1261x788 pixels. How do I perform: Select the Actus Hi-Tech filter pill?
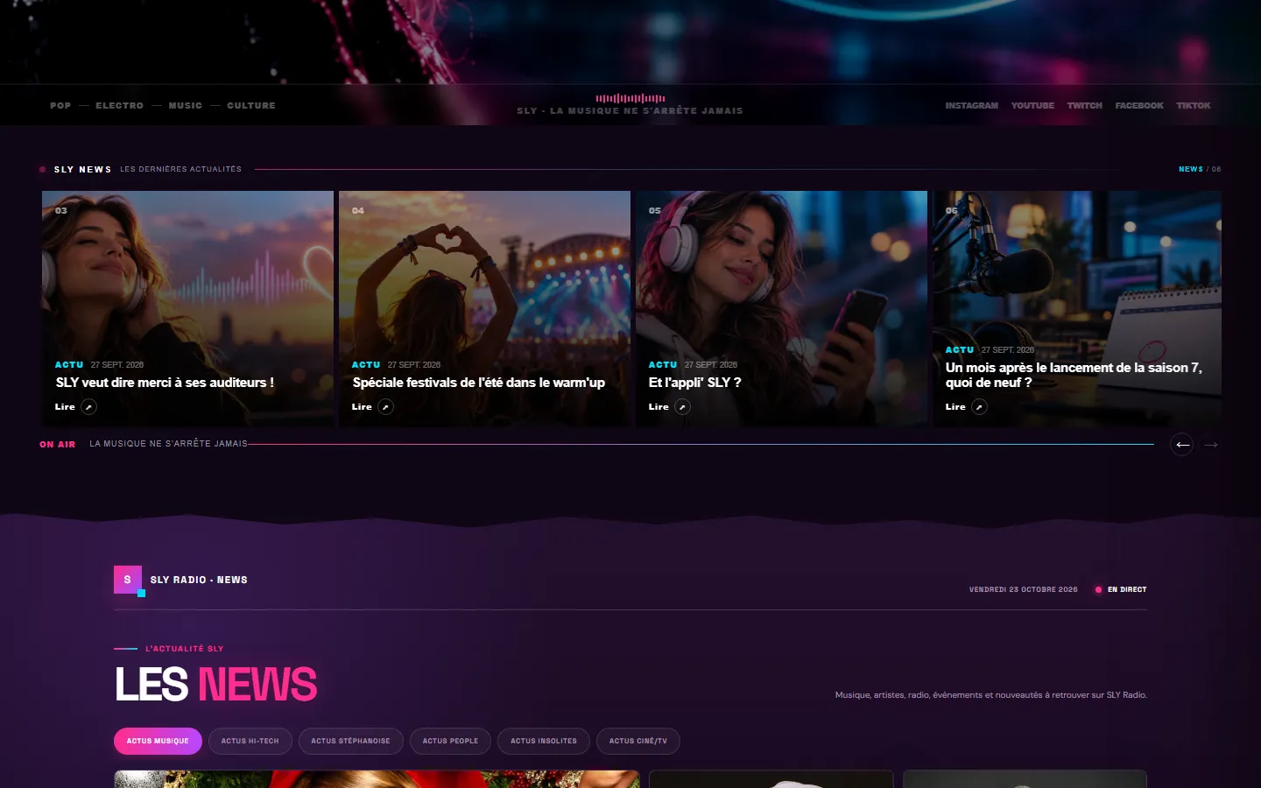coord(250,741)
